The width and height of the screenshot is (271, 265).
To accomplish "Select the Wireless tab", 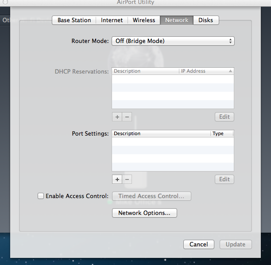I will click(144, 20).
